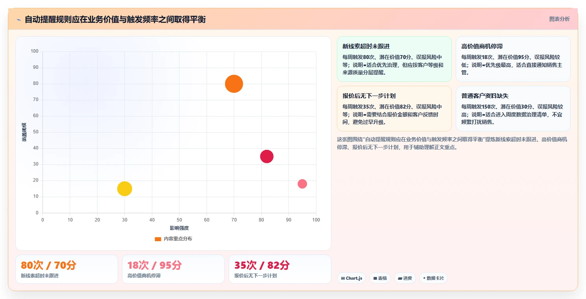The image size is (586, 299).
Task: Select the small pink bubble on chart
Action: pyautogui.click(x=302, y=184)
